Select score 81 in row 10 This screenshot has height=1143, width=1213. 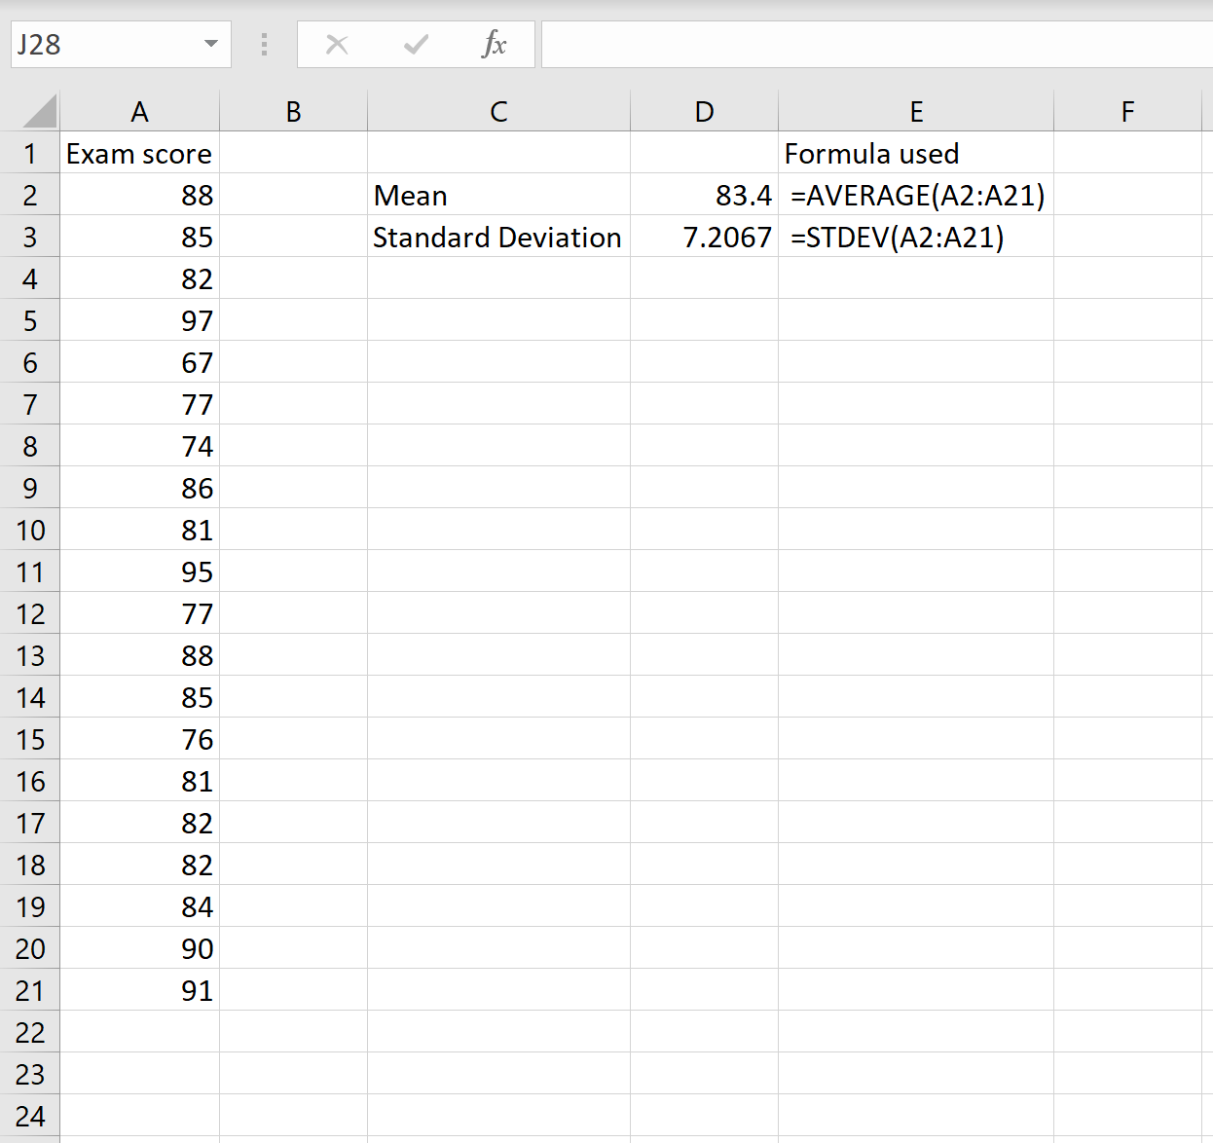[140, 531]
